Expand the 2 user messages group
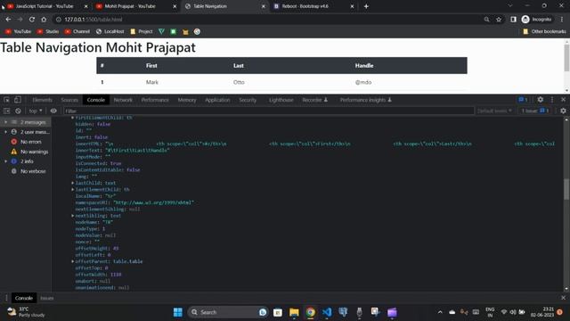This screenshot has height=321, width=570. [x=6, y=132]
